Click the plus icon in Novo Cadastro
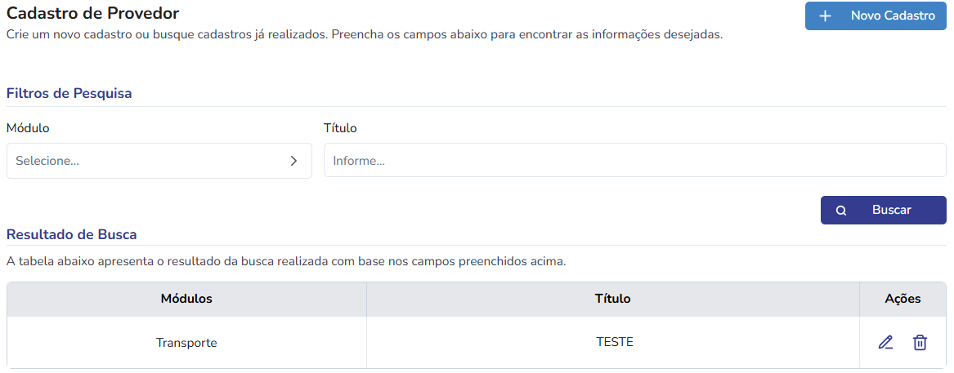This screenshot has height=373, width=954. pyautogui.click(x=825, y=16)
